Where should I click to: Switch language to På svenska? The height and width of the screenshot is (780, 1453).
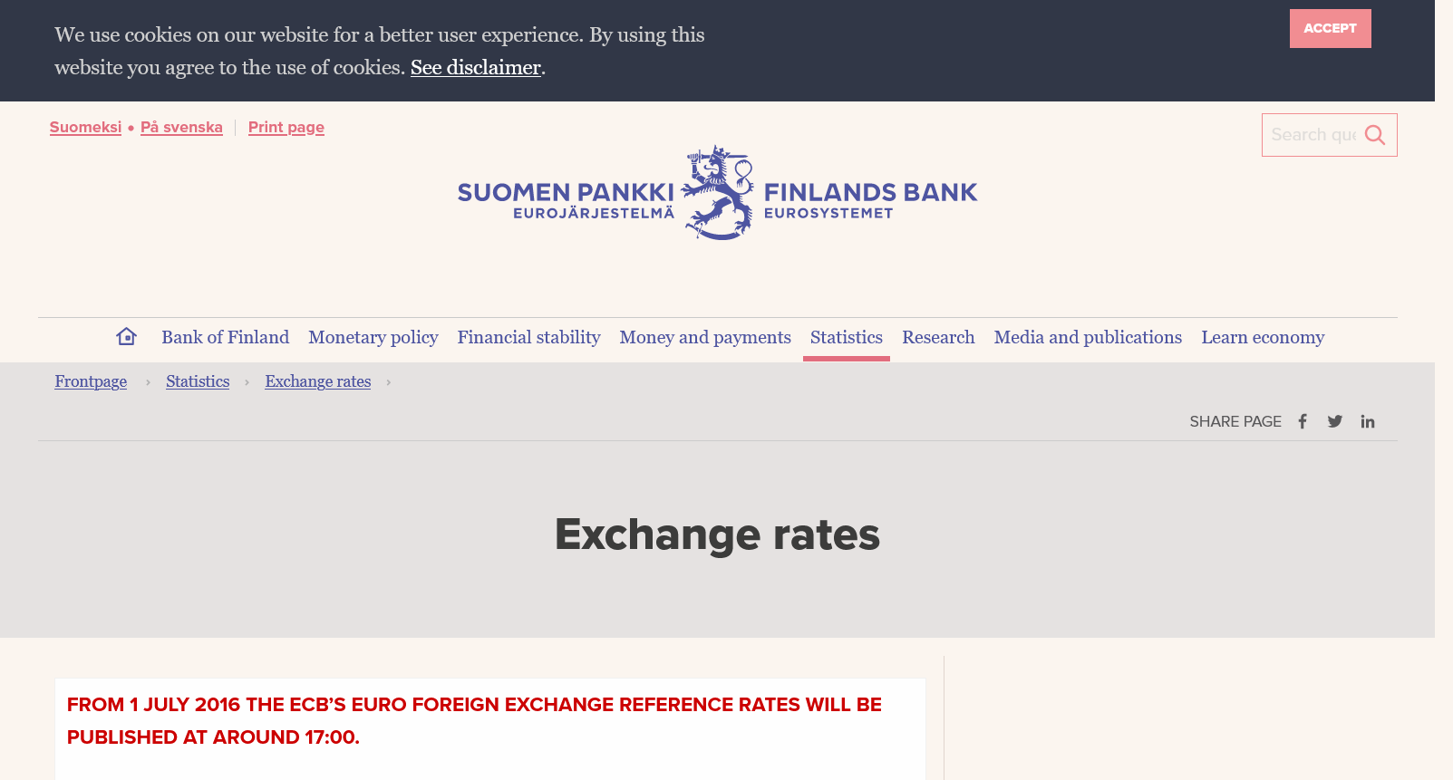pos(181,128)
